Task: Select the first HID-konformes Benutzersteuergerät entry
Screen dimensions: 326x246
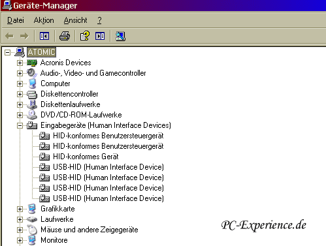Action: 108,136
